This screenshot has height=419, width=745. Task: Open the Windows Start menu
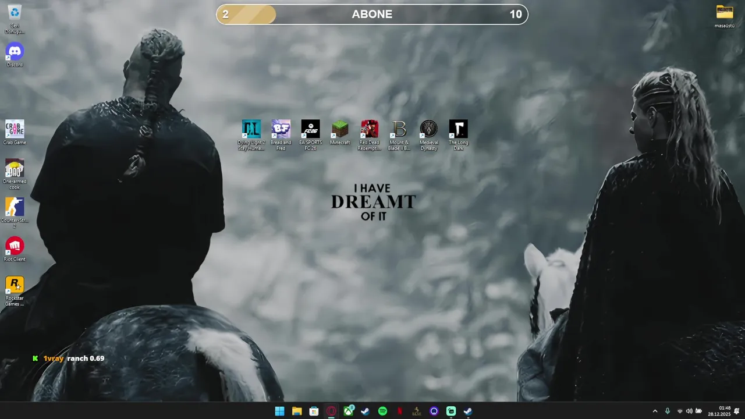click(x=279, y=411)
